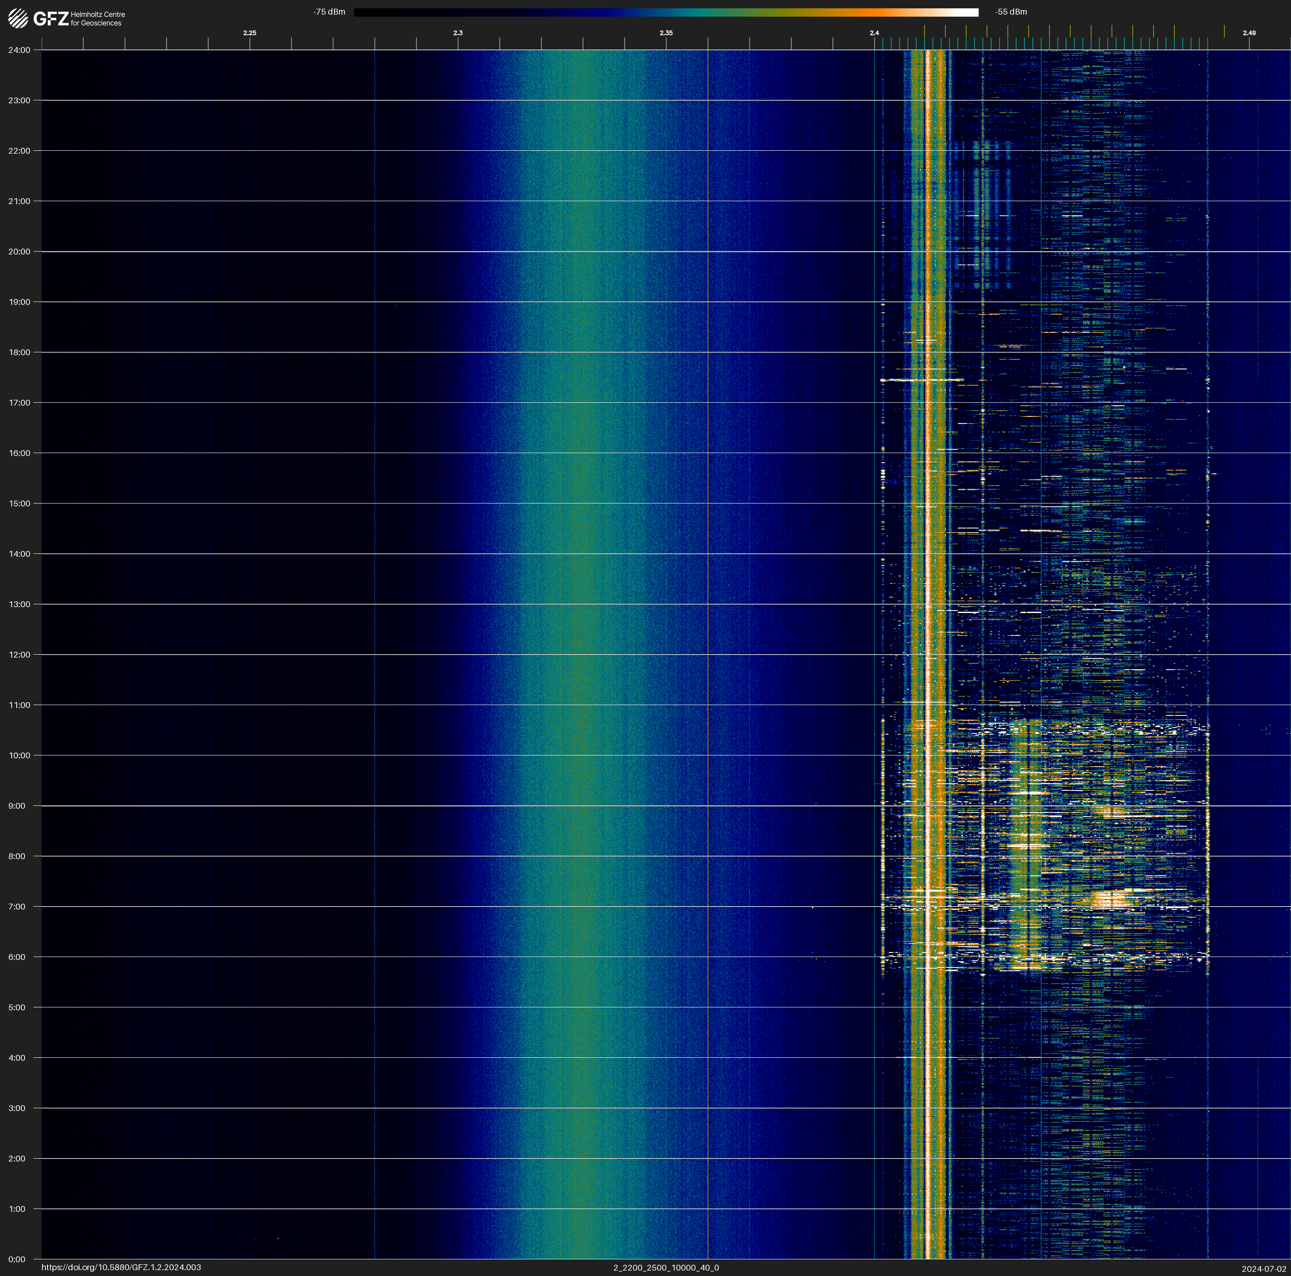Click the -75 dBm scale label
1291x1276 pixels.
click(329, 12)
